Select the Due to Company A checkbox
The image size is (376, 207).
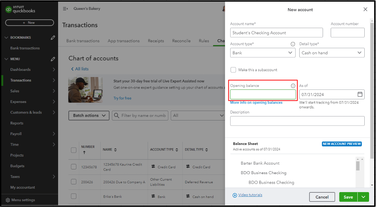coord(73,182)
